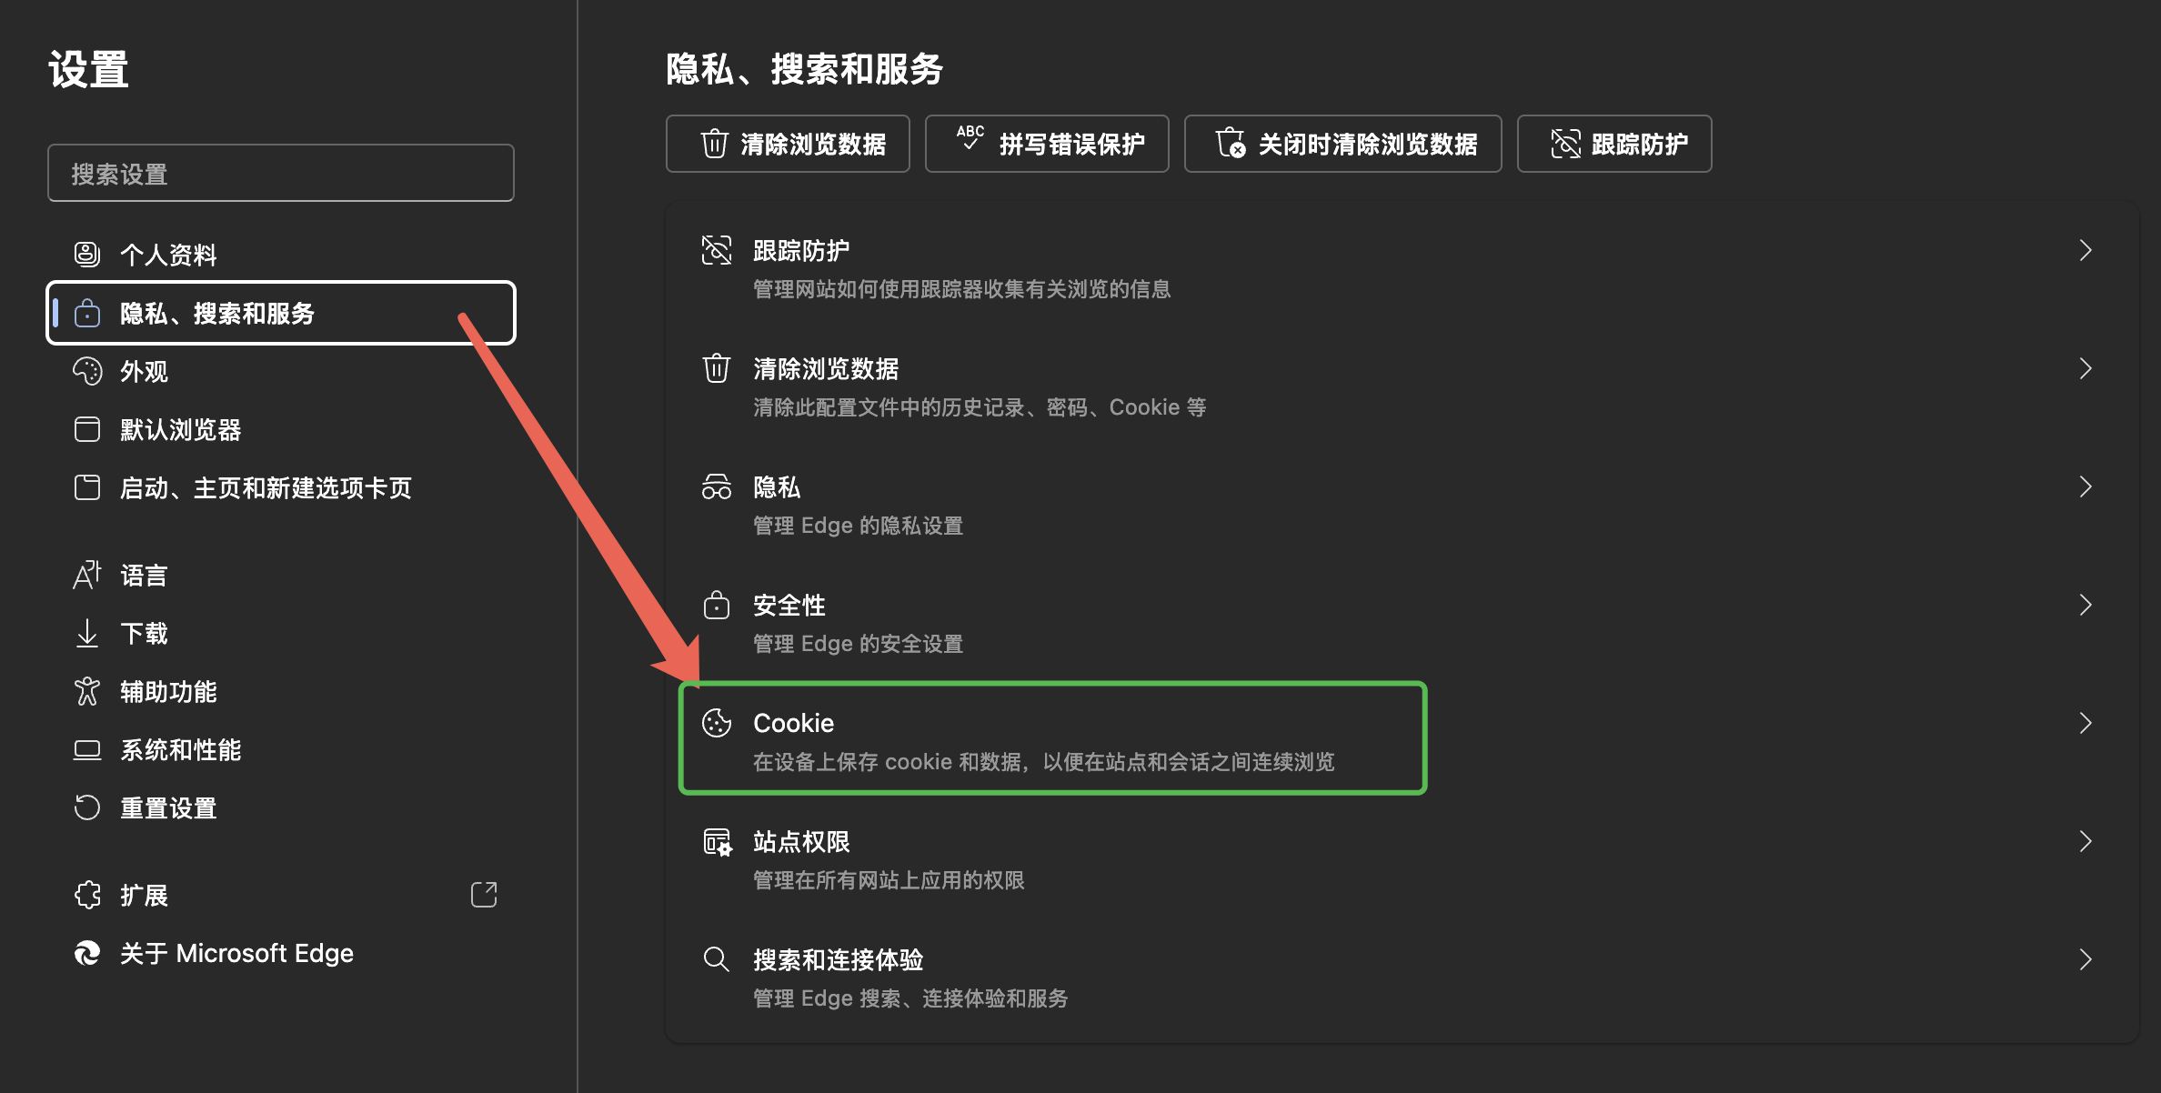Open 下载 settings page
This screenshot has width=2161, height=1093.
[281, 633]
